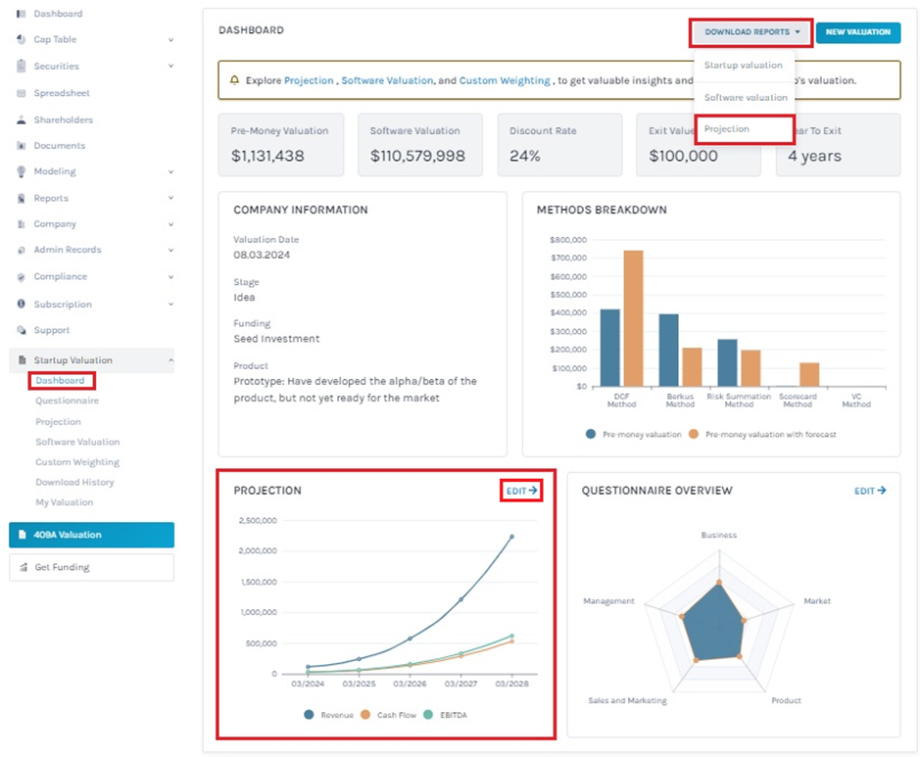
Task: Click the blue Berkus Method bar
Action: point(669,350)
